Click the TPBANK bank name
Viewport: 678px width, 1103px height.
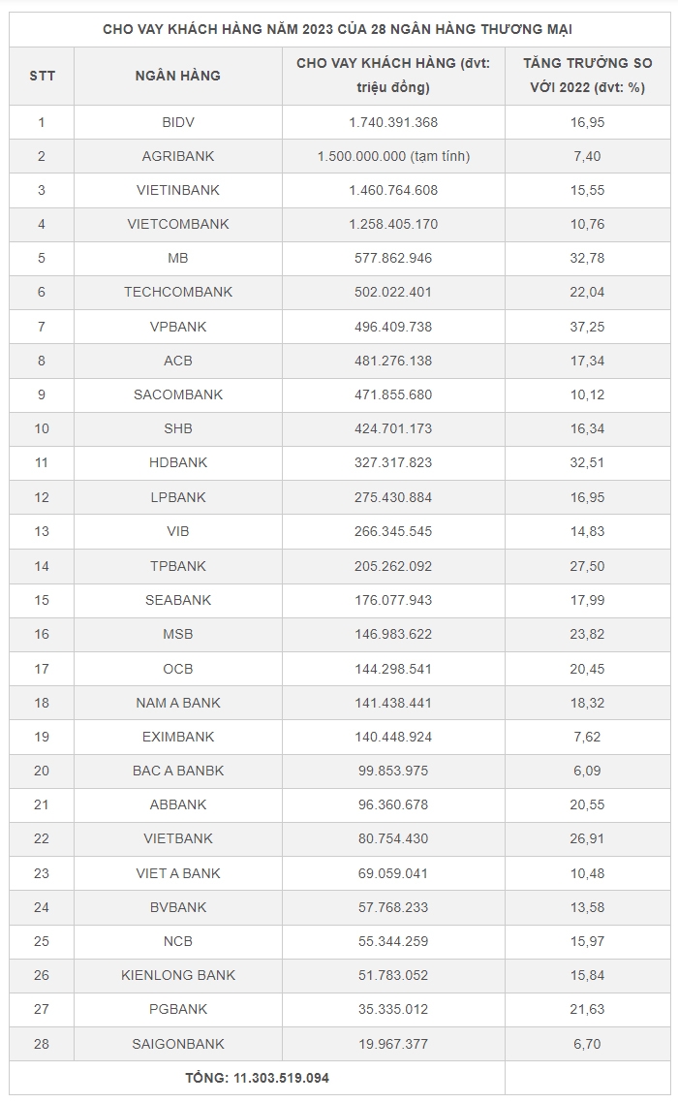click(x=178, y=565)
